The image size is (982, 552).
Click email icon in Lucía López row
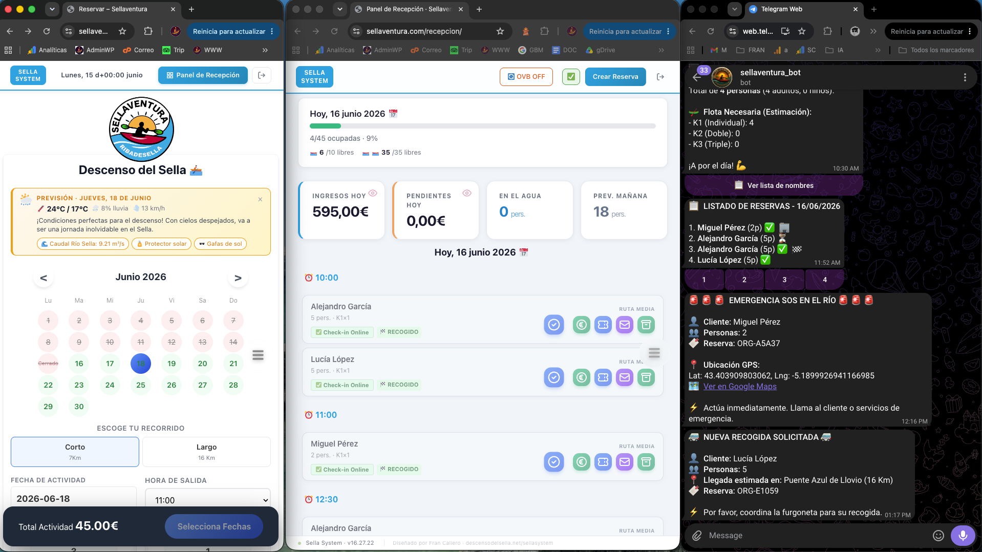click(625, 377)
